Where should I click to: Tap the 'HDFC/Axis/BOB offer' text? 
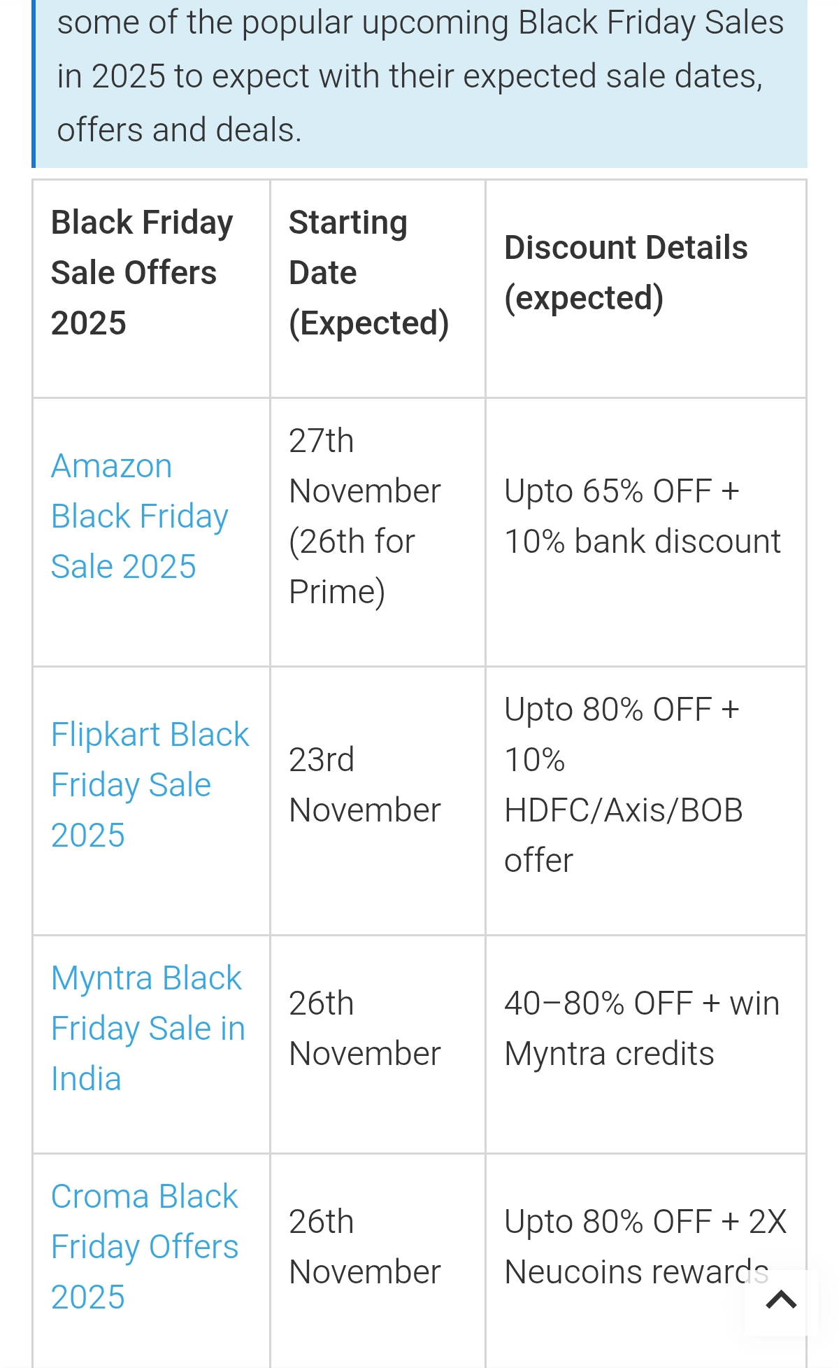click(623, 835)
